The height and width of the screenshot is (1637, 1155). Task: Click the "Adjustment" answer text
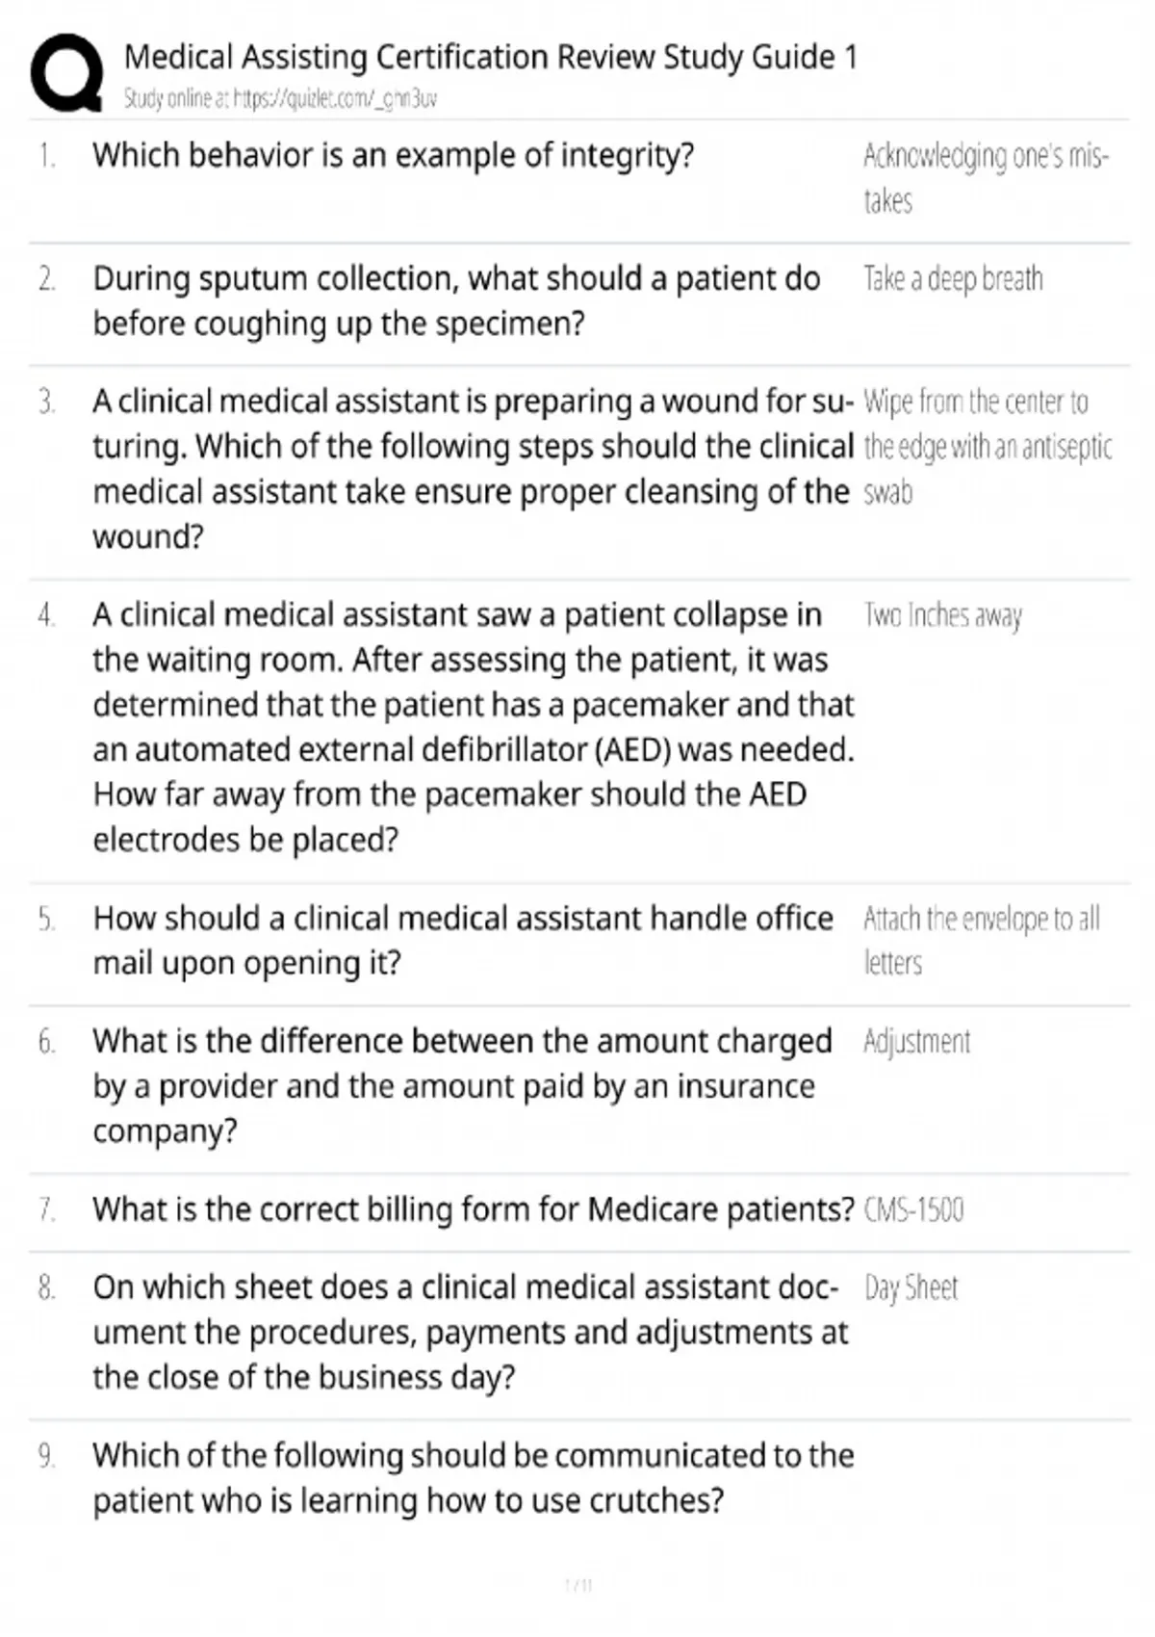click(916, 1042)
